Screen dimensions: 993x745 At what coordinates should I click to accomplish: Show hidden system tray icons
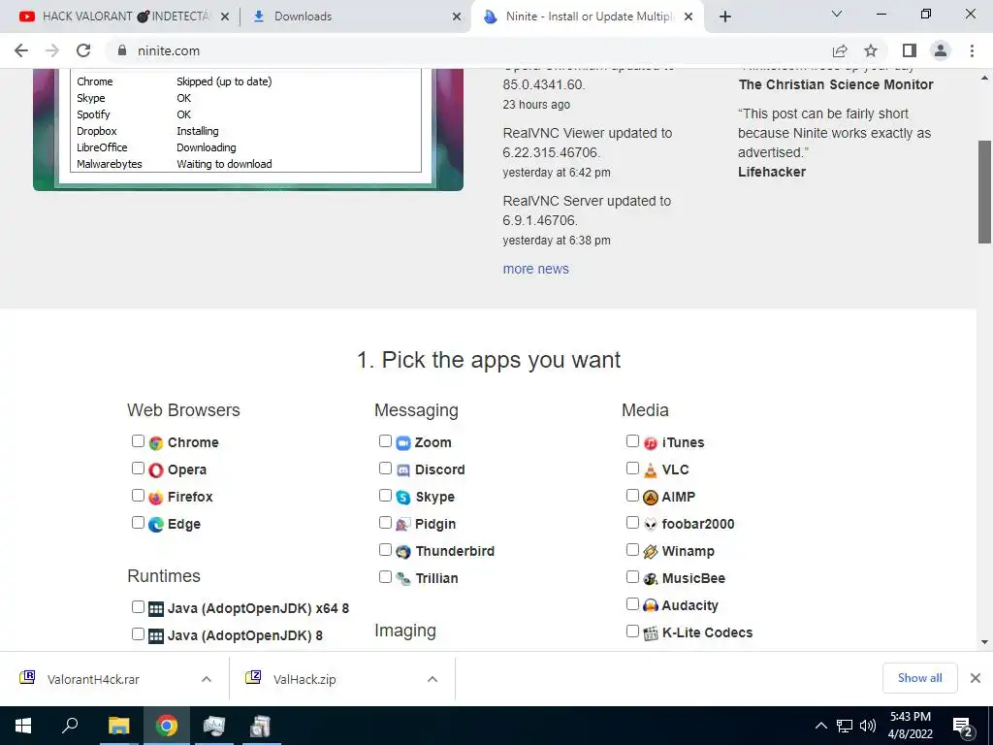820,726
